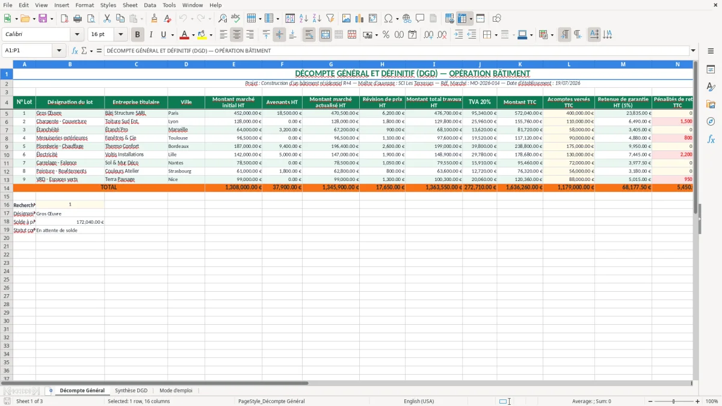Open the Sort dialog icon
This screenshot has height=406, width=722.
[x=290, y=19]
